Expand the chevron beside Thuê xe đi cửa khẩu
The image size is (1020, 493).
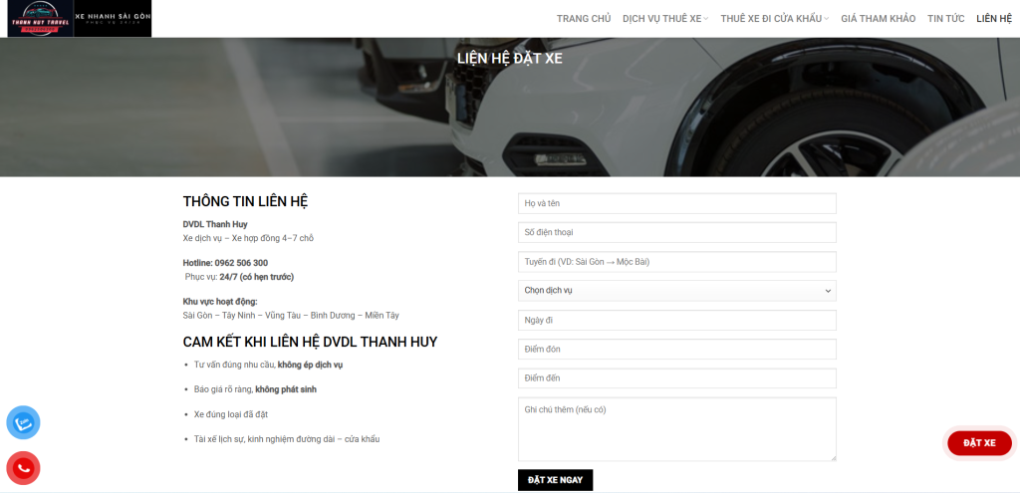point(827,19)
